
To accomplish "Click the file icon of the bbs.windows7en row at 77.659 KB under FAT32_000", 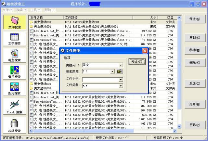I will pos(32,101).
